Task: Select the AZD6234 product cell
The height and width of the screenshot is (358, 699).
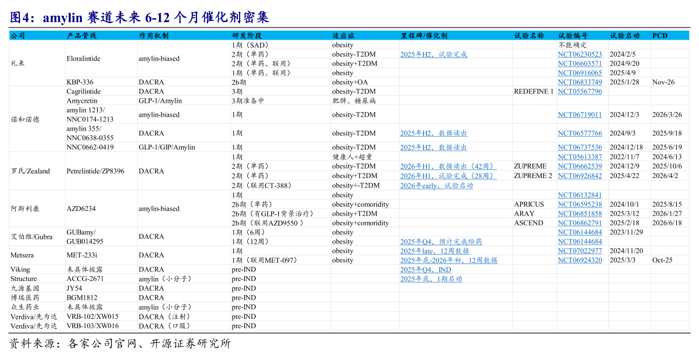Action: pos(81,209)
